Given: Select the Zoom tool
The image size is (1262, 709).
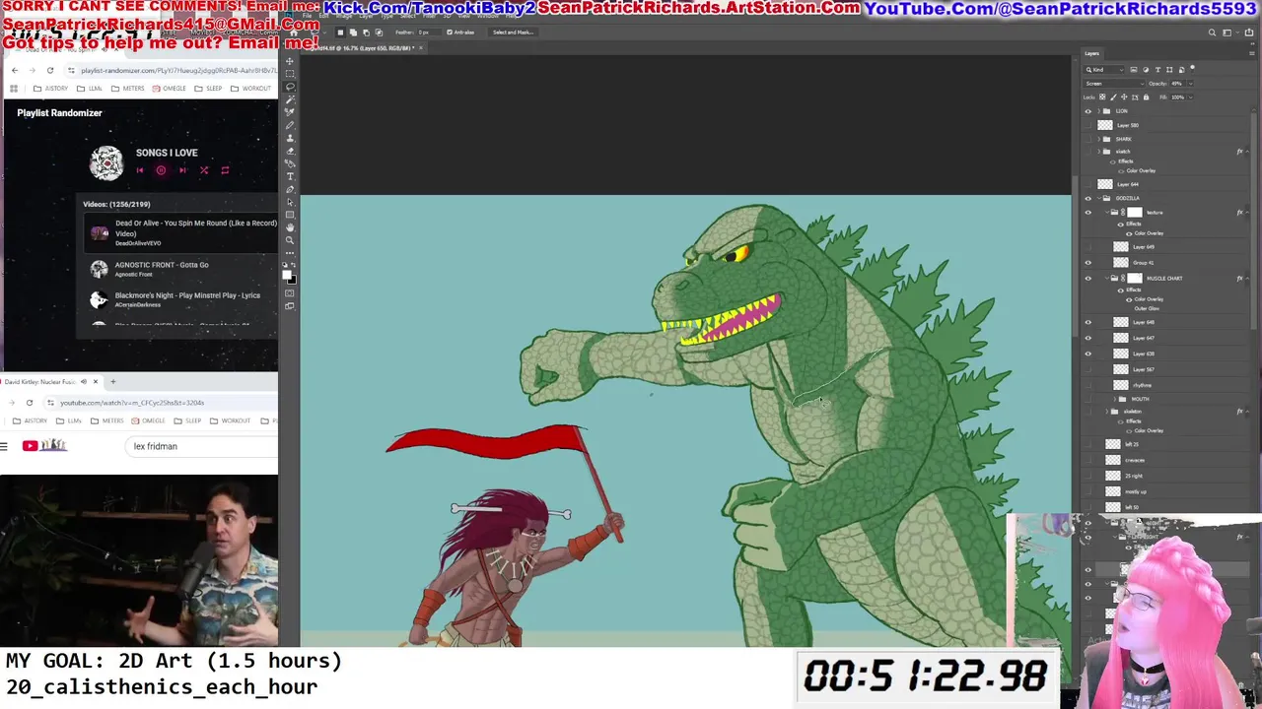Looking at the screenshot, I should coord(290,239).
